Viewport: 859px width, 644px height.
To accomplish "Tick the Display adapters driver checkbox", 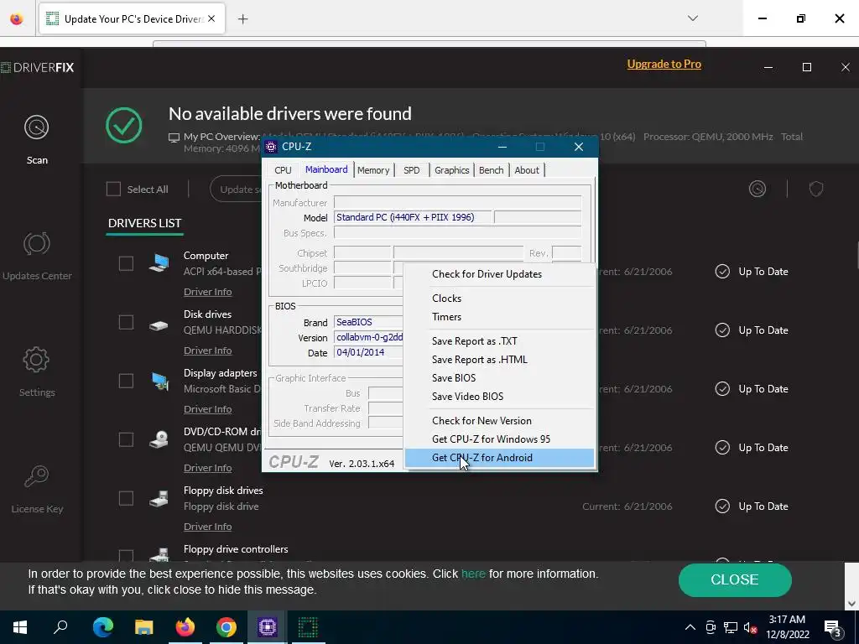I will coord(126,381).
